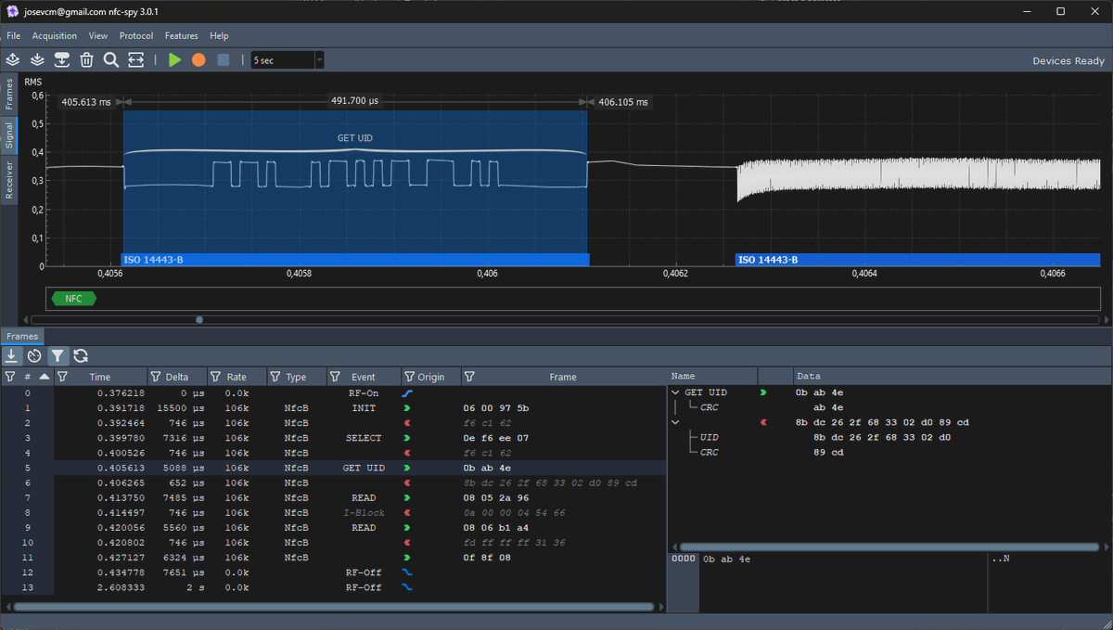Open the Delta column filter funnel
Viewport: 1113px width, 630px height.
click(155, 377)
